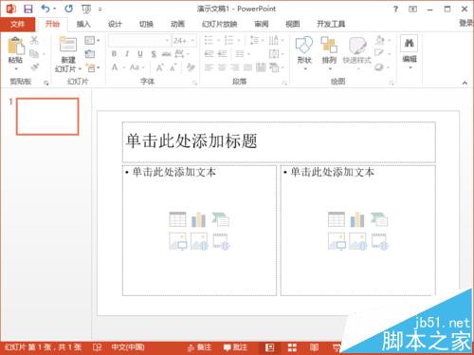Click the Reset slide icon
Image resolution: width=474 pixels, height=355 pixels.
tap(90, 54)
